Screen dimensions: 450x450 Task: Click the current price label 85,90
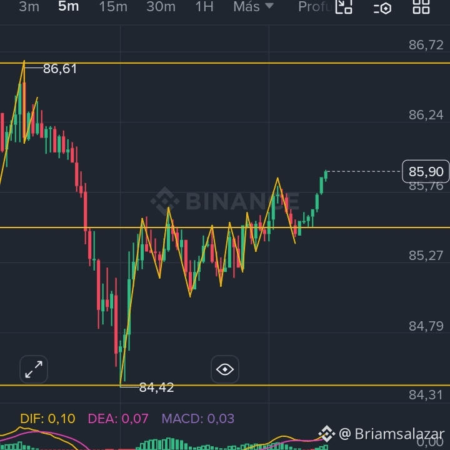click(426, 171)
